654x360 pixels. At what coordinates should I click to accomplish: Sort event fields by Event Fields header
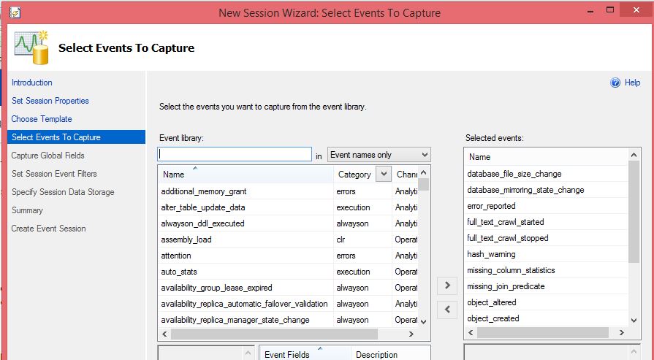[287, 354]
